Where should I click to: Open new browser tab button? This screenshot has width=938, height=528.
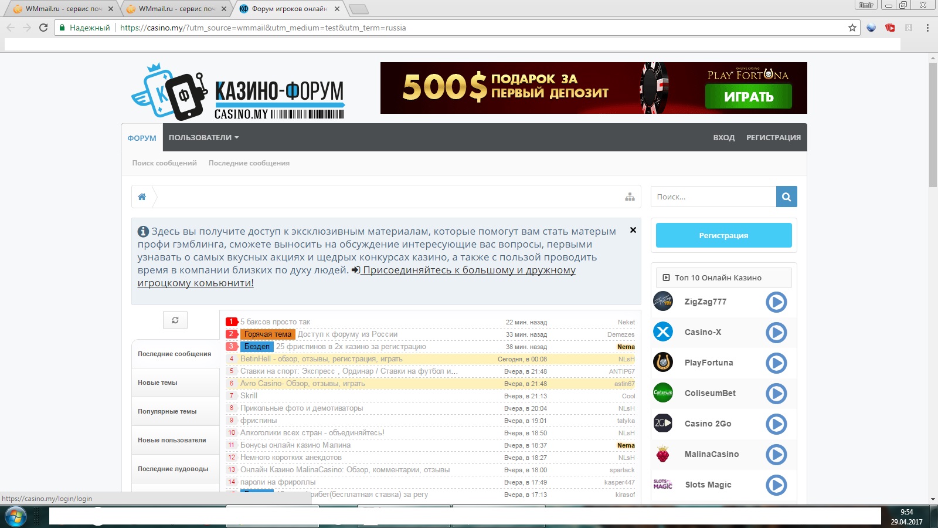[358, 9]
